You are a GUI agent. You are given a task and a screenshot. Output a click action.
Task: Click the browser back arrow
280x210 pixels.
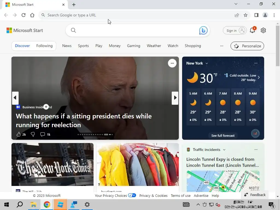[x=6, y=15]
